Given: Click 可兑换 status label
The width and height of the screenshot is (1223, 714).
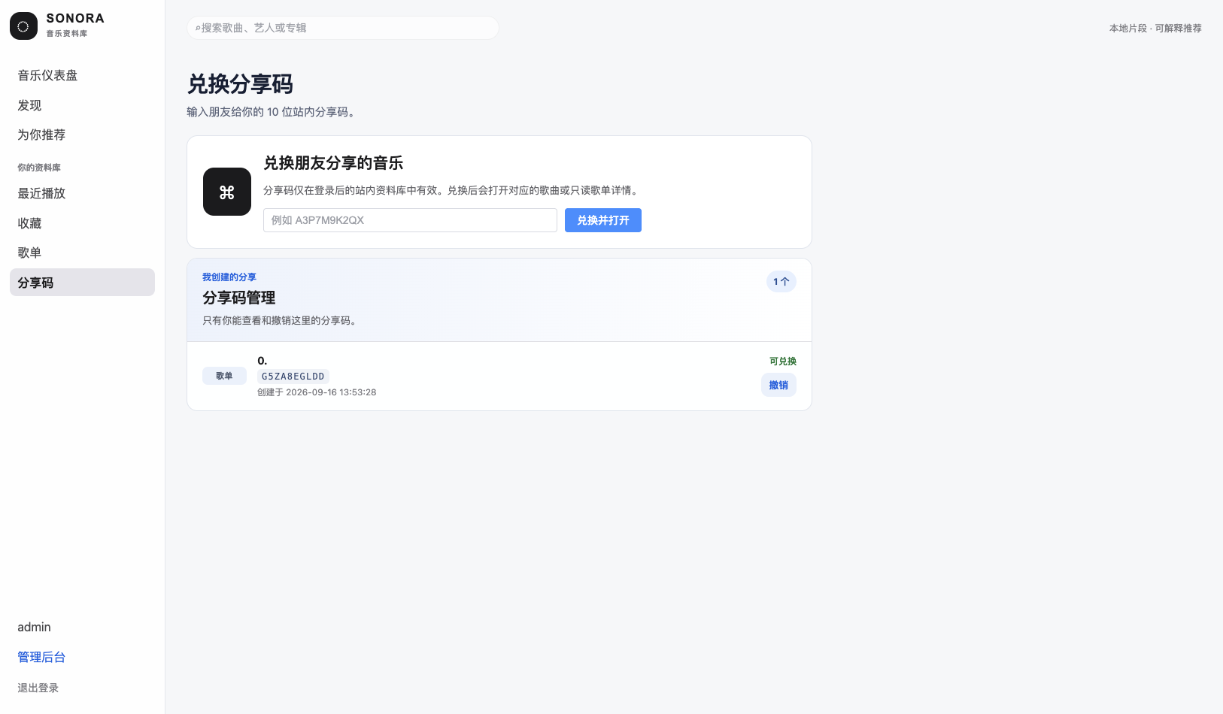Looking at the screenshot, I should click(783, 362).
